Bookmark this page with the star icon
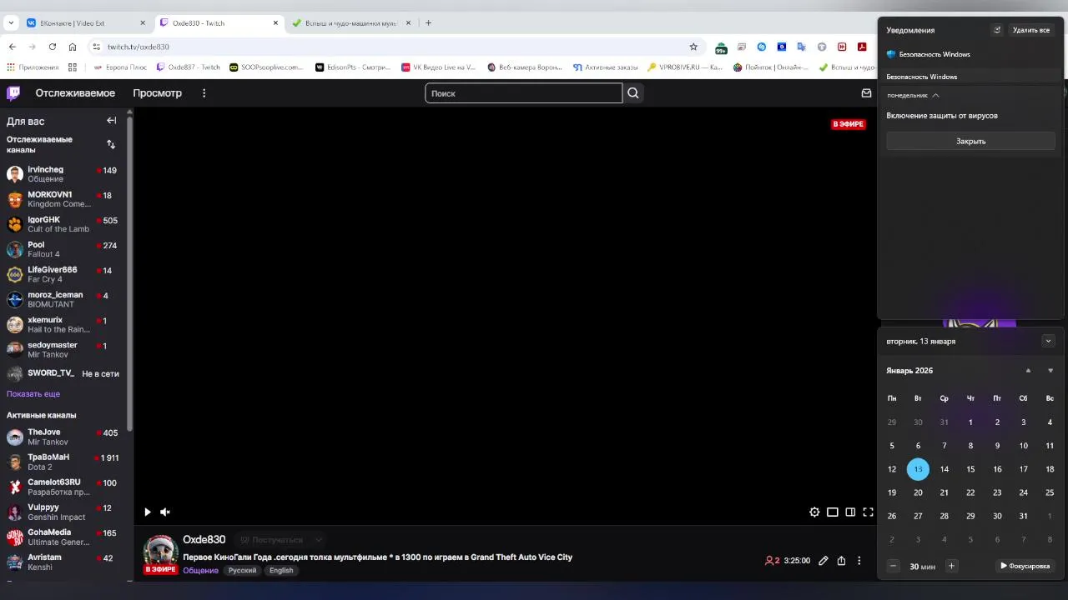Image resolution: width=1068 pixels, height=600 pixels. tap(693, 47)
